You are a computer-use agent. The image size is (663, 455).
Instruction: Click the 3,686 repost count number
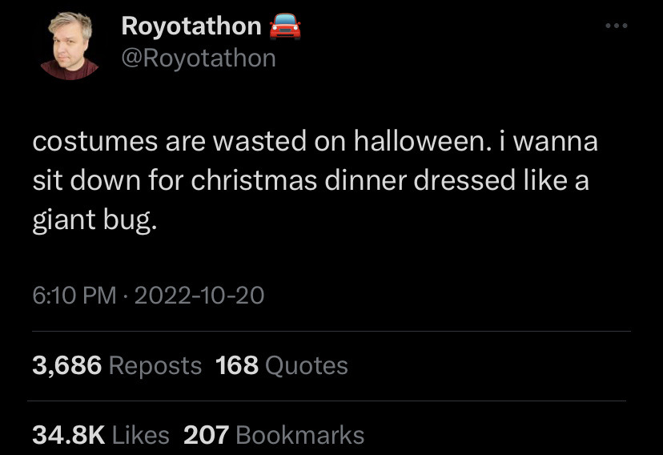[x=67, y=366]
